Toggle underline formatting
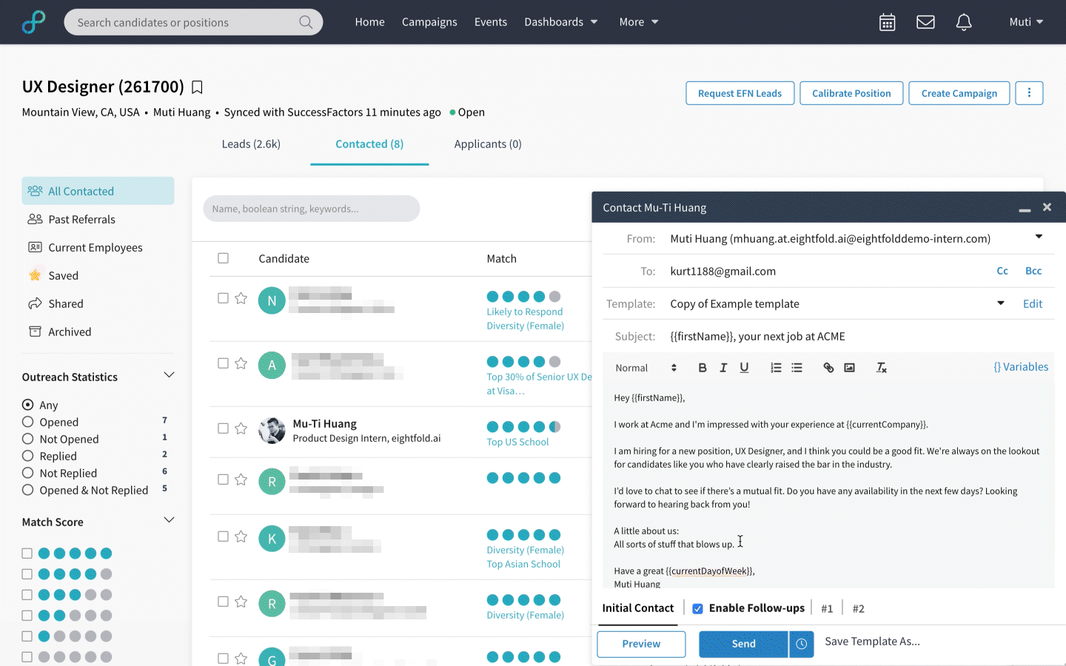Image resolution: width=1066 pixels, height=666 pixels. coord(744,368)
